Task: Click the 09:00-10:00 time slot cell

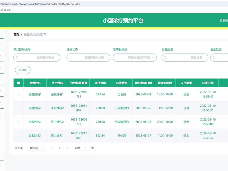Action: pyautogui.click(x=165, y=122)
